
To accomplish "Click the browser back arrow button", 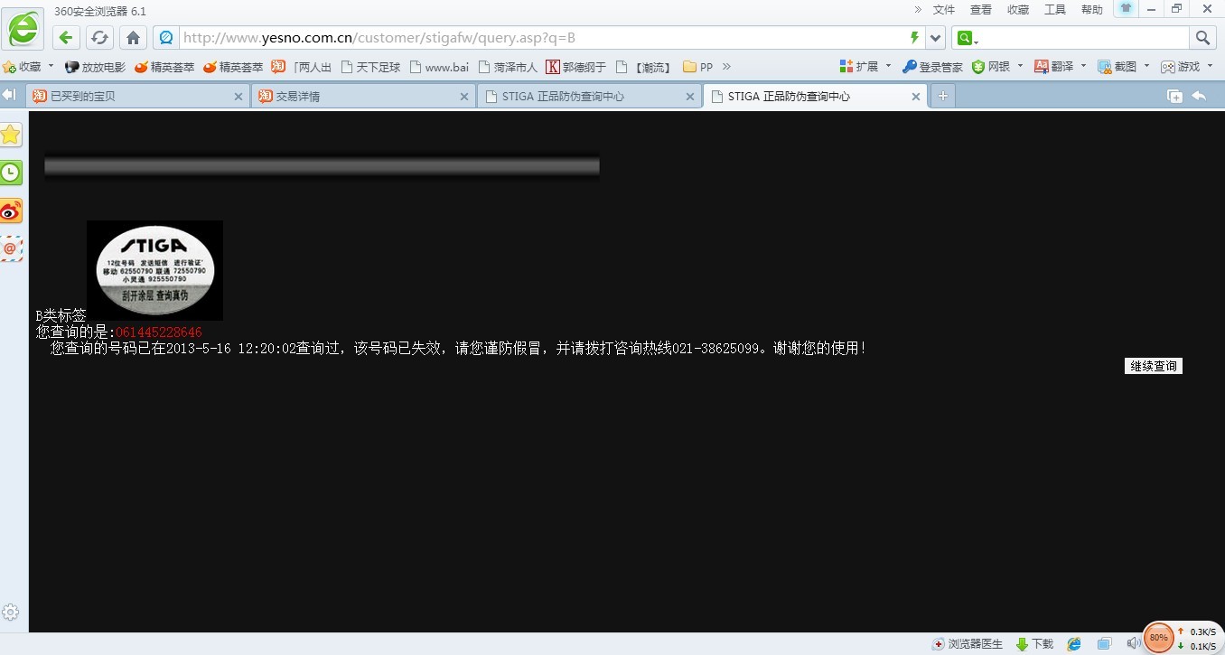I will click(66, 37).
